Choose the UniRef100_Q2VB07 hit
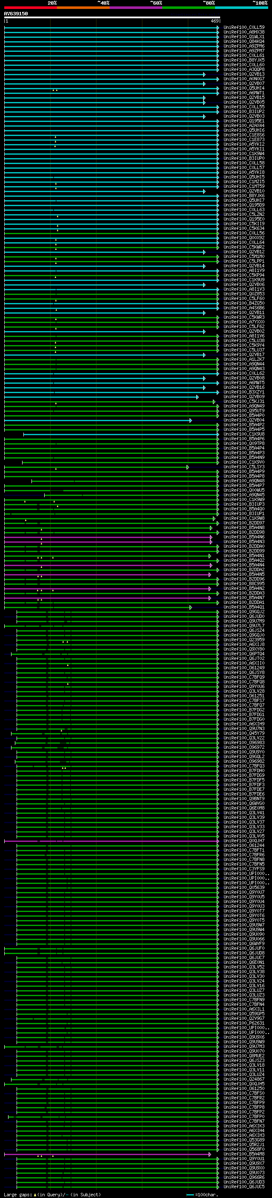Viewport: 272px width, 1198px height. click(x=244, y=84)
